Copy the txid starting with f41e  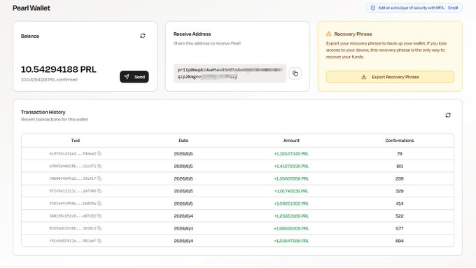(x=99, y=241)
